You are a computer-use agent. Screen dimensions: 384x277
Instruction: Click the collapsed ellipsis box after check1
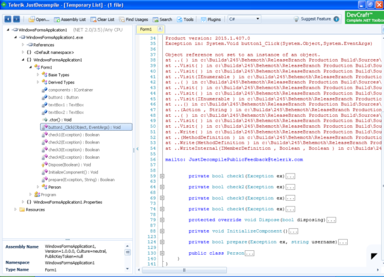tap(291, 176)
